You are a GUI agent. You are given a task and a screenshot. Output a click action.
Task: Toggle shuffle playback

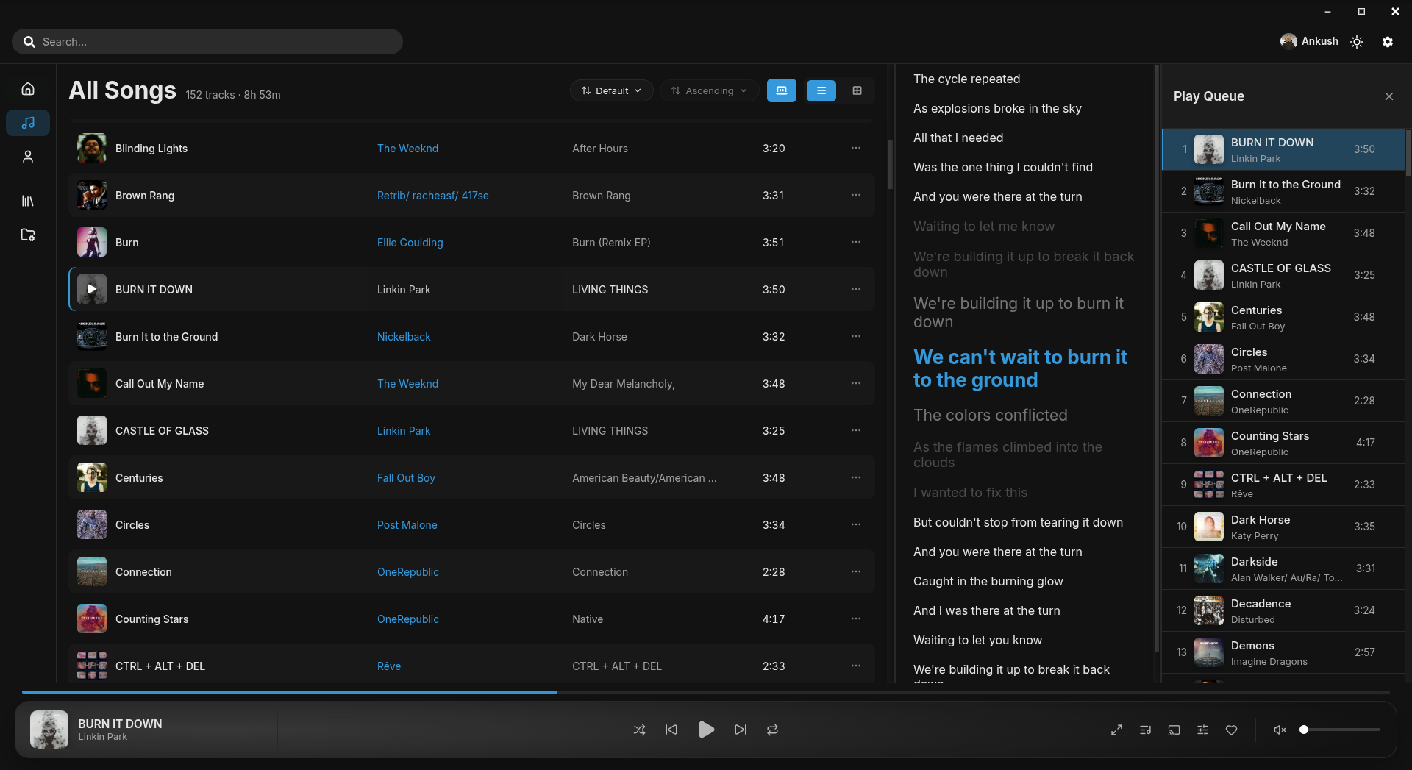(x=639, y=730)
